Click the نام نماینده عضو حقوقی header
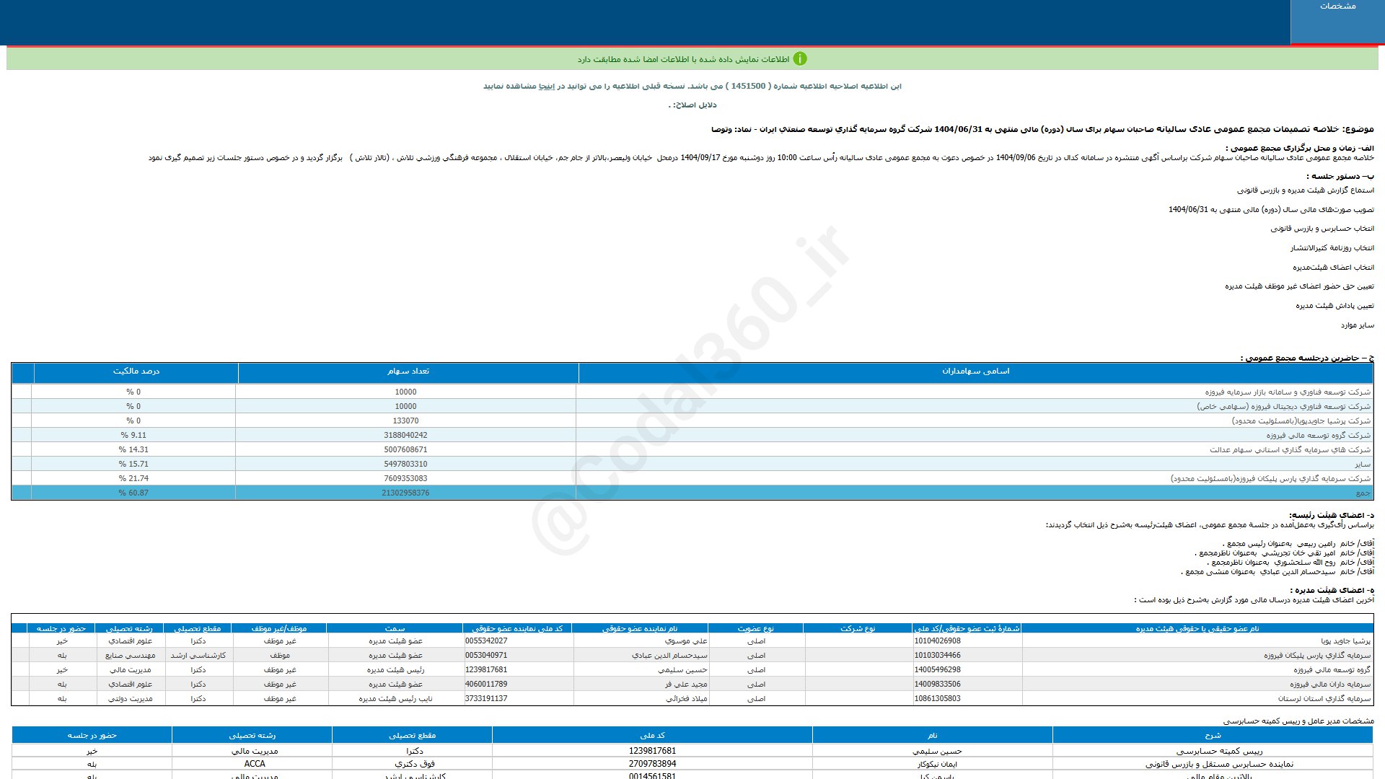 (x=639, y=629)
